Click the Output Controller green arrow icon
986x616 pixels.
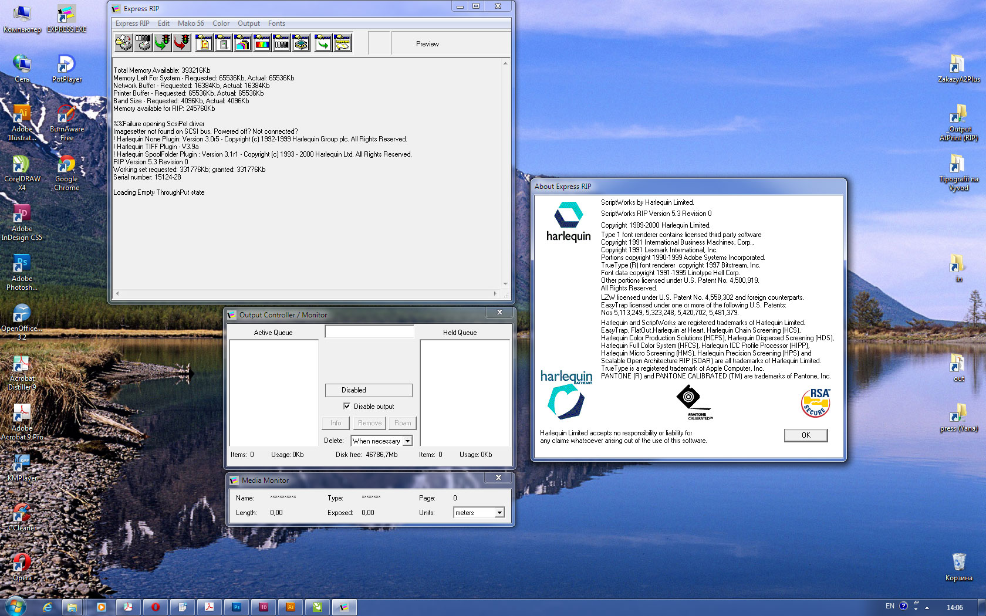[x=323, y=43]
